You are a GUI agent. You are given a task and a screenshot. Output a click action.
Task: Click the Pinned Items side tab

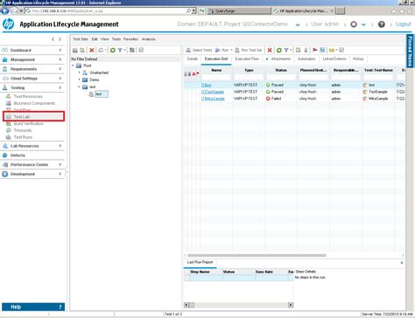pos(410,52)
